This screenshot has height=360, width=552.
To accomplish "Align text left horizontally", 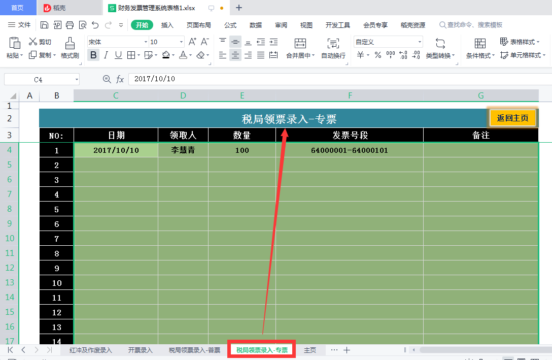I will (223, 55).
